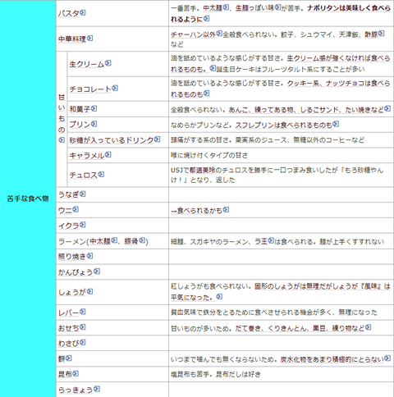Click the link icon next to 生クリーム
This screenshot has width=394, height=397.
[108, 63]
